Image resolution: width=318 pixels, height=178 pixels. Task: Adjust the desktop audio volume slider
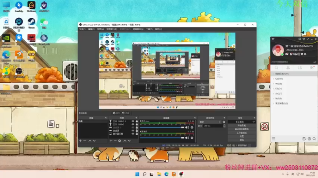162,138
